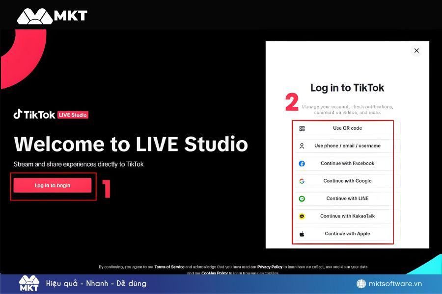Click the mktsoftware.vn website address
The image size is (442, 294).
[x=395, y=284]
